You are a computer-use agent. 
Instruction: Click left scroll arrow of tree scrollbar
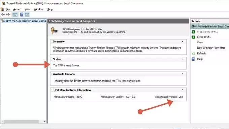2,121
